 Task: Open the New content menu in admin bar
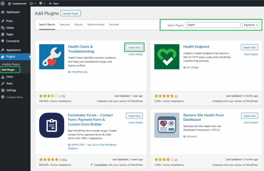coord(54,3)
